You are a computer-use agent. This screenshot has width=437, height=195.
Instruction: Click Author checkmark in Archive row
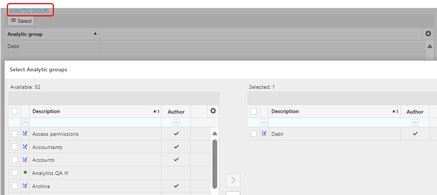176,185
